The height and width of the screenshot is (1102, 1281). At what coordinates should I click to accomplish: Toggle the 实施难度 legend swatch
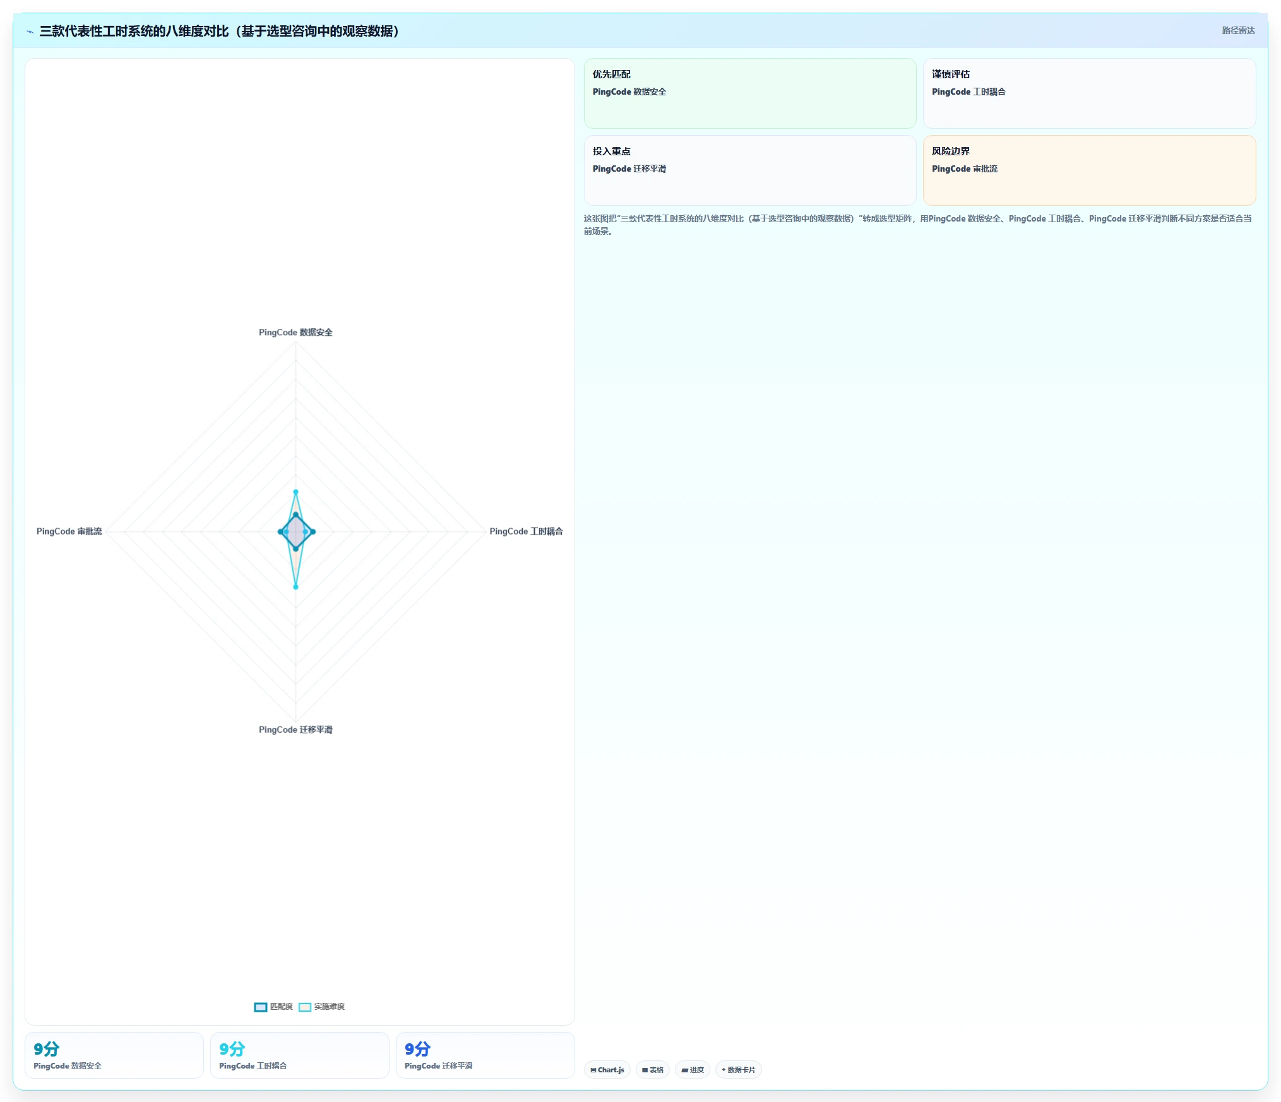pyautogui.click(x=305, y=1007)
